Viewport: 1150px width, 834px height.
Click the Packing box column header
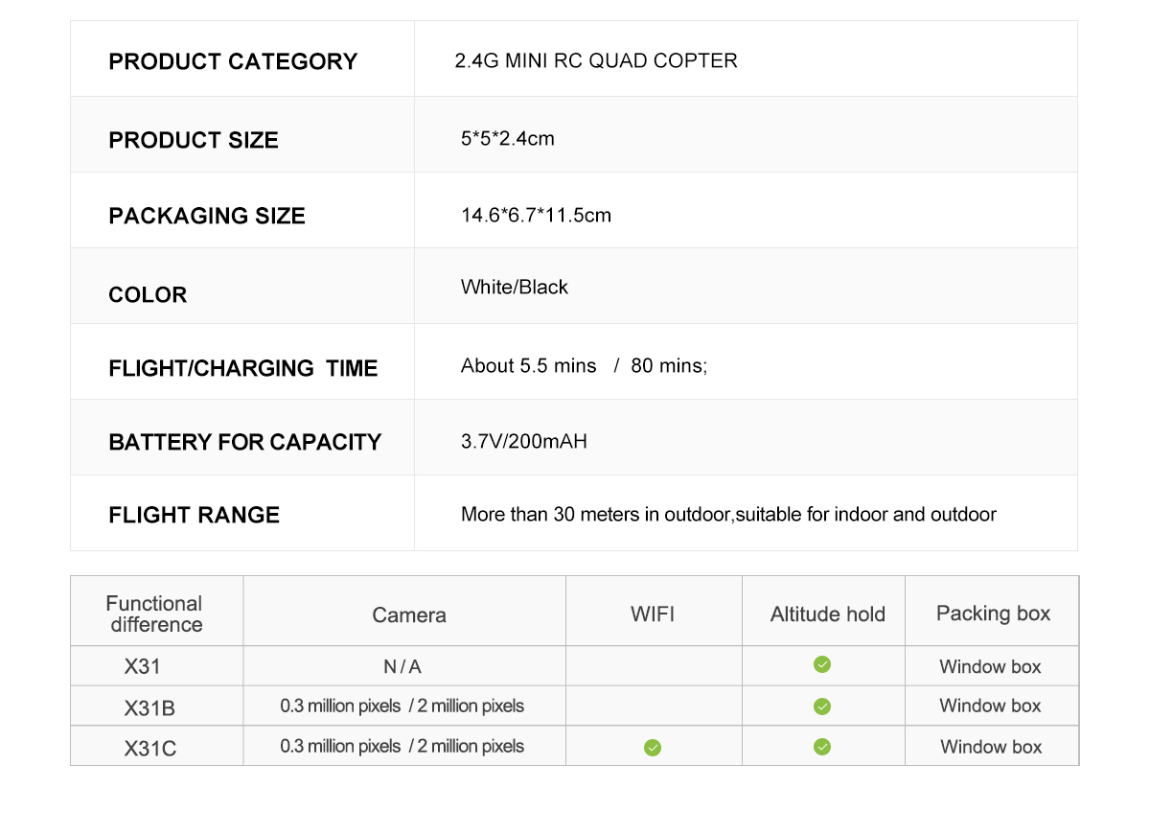pyautogui.click(x=993, y=614)
